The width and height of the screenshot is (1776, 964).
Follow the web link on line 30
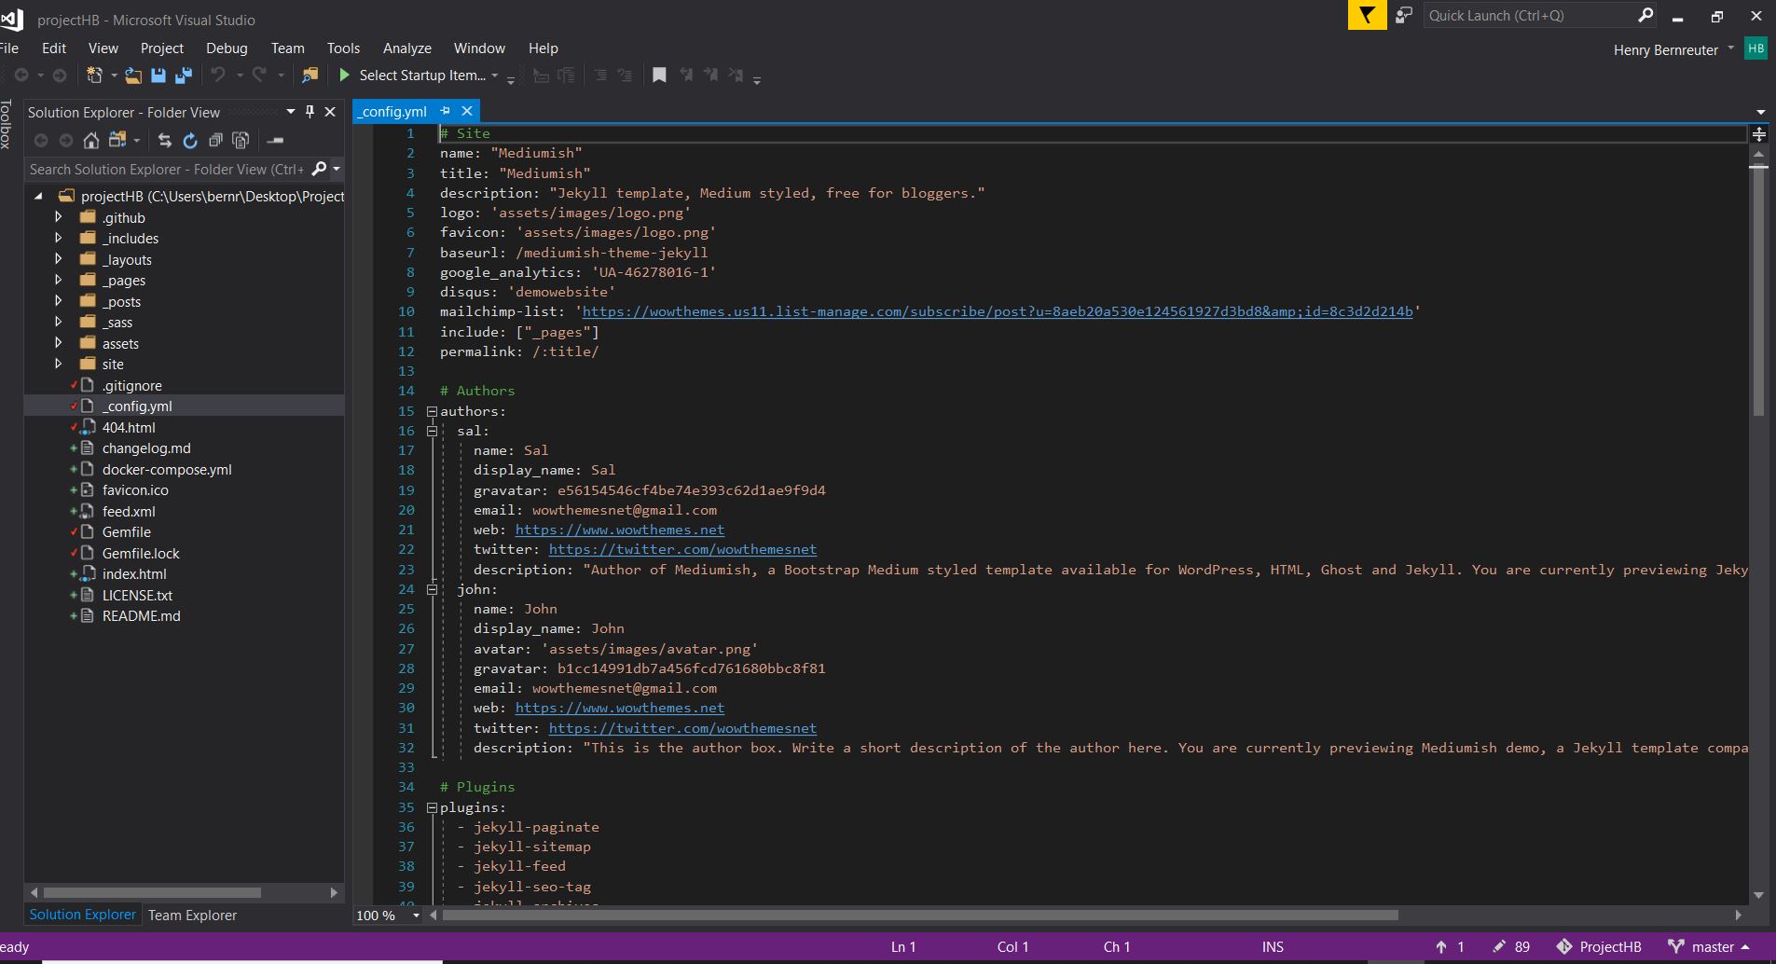[x=620, y=708]
